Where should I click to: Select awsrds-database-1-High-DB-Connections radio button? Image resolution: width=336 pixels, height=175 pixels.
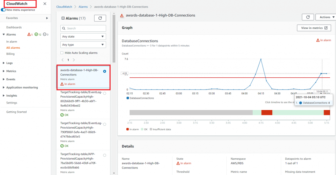tap(105, 71)
